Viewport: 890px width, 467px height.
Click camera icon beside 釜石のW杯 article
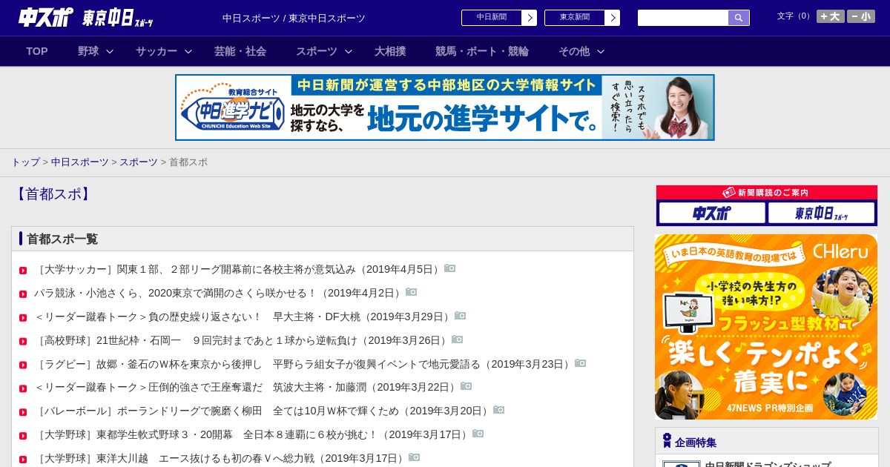(581, 363)
